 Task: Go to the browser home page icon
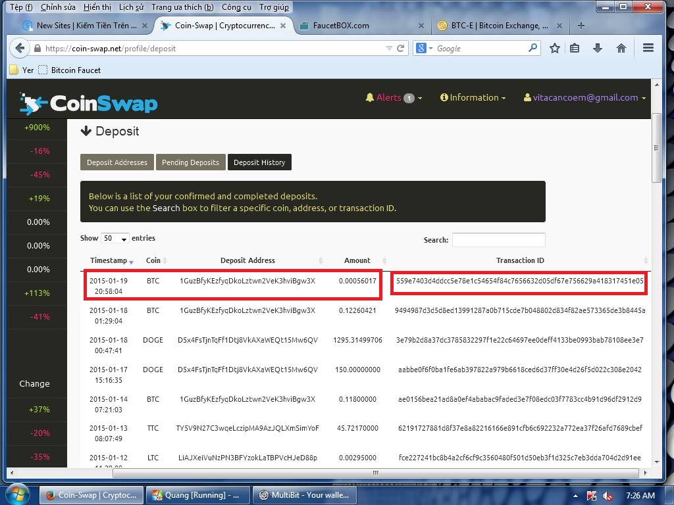[x=621, y=48]
